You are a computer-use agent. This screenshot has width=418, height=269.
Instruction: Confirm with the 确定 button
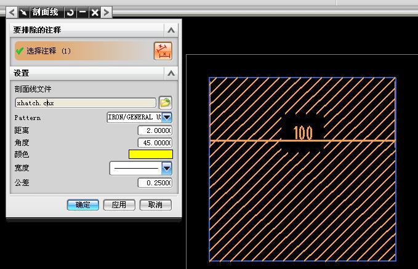83,205
